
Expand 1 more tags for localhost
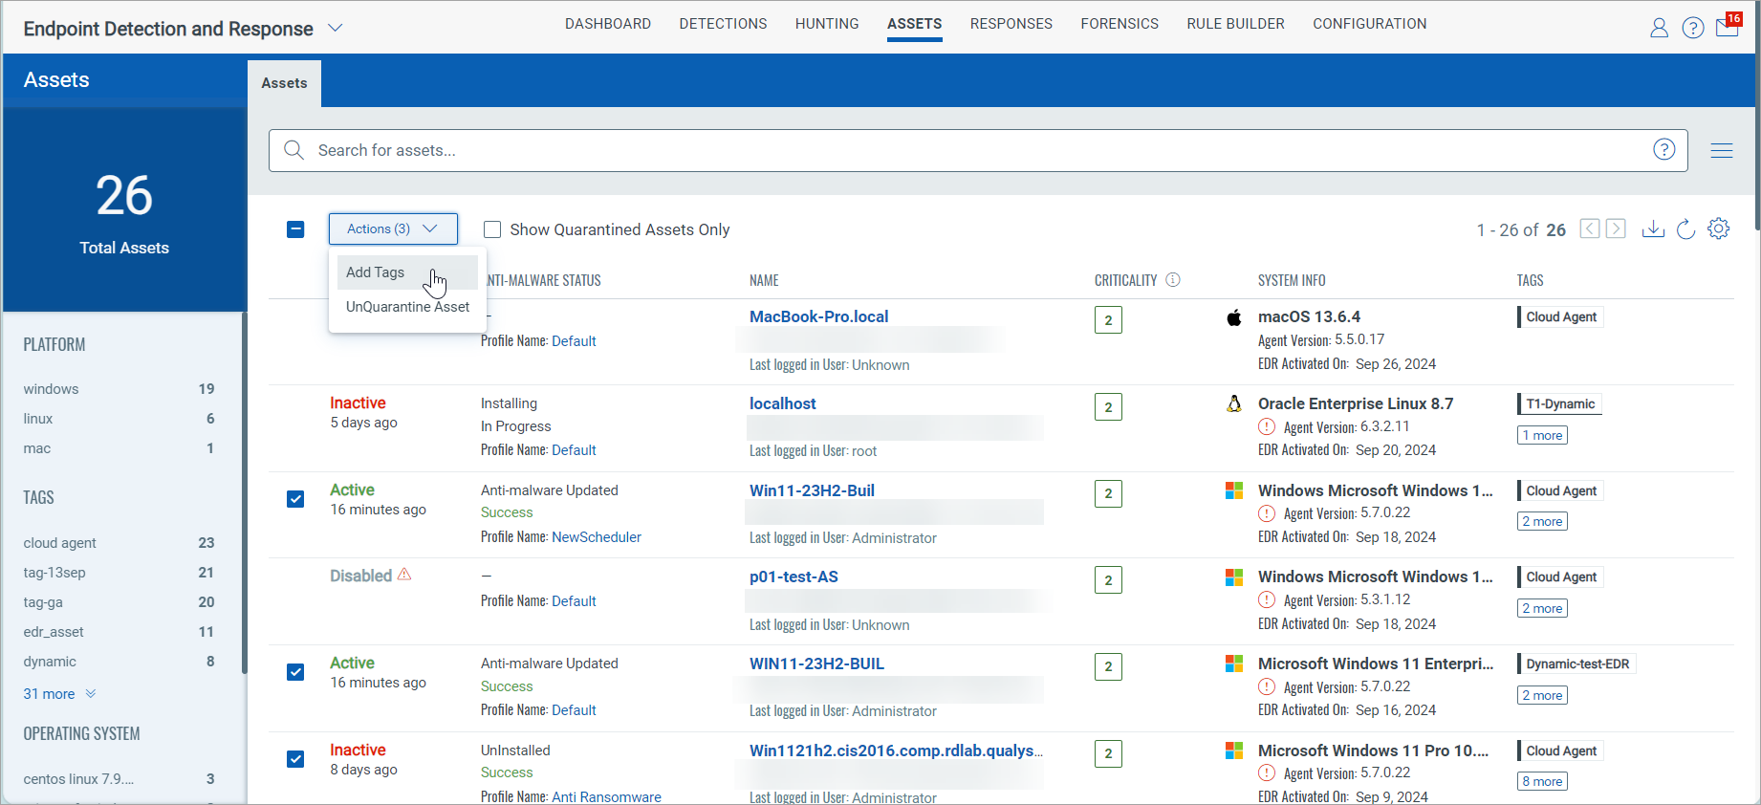[1542, 435]
